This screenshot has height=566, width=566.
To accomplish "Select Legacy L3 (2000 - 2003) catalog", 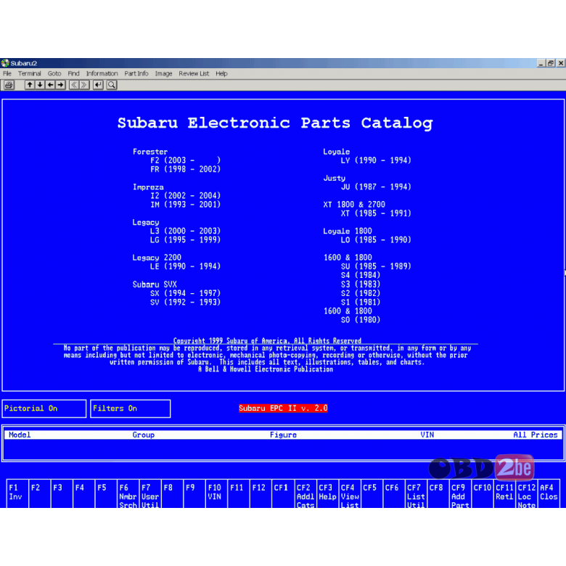I will (185, 231).
